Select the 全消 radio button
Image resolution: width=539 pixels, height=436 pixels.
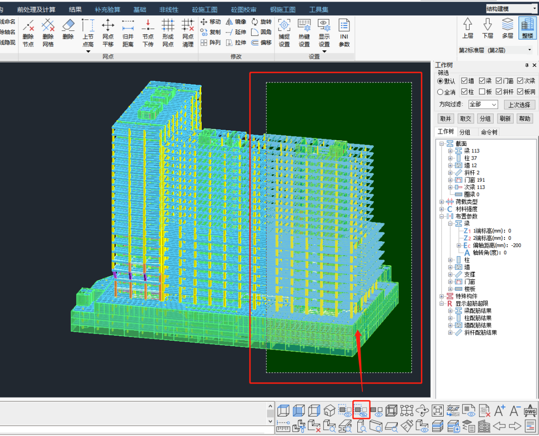pyautogui.click(x=440, y=92)
